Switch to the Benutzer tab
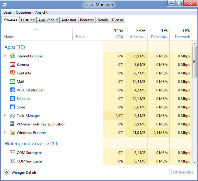The width and height of the screenshot is (198, 181). click(87, 20)
